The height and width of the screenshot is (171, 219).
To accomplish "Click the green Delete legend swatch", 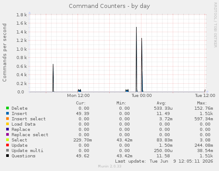I will (x=7, y=108).
